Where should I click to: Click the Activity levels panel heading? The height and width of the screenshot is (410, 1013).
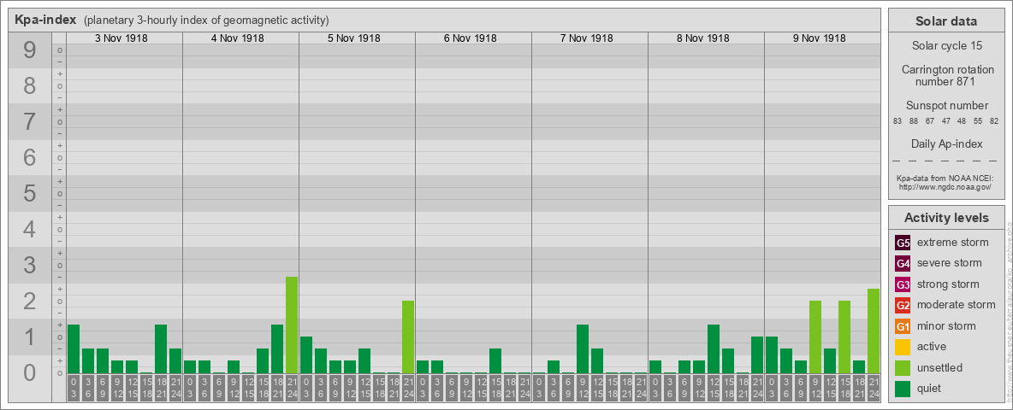pos(945,218)
